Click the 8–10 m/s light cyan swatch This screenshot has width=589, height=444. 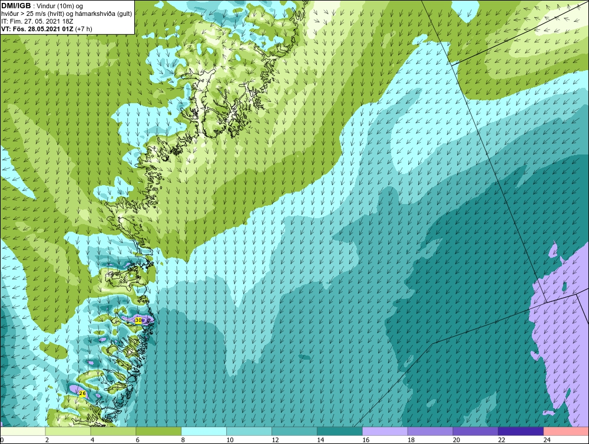pos(204,431)
